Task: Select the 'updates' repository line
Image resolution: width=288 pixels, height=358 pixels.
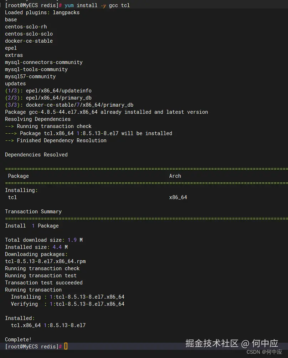Action: click(15, 84)
